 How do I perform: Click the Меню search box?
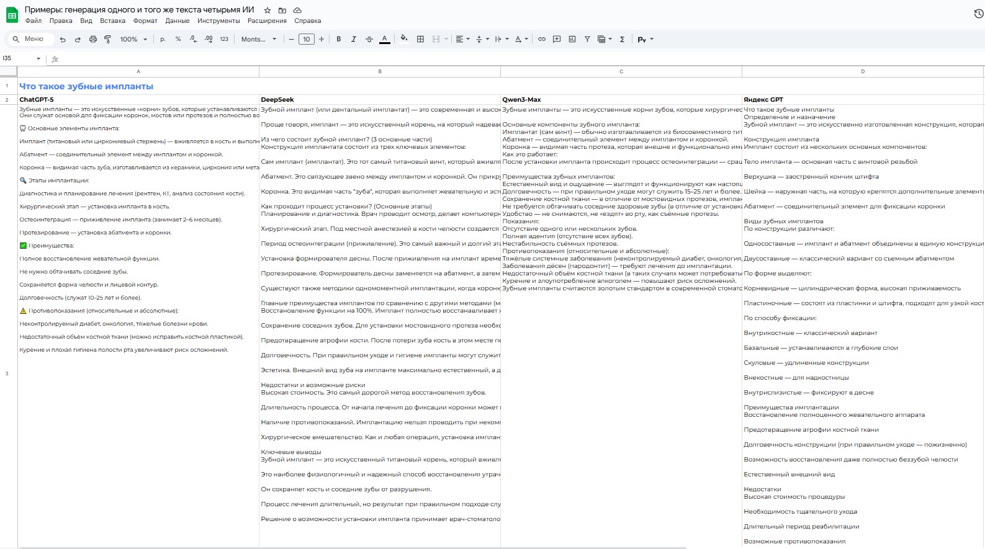(x=29, y=39)
